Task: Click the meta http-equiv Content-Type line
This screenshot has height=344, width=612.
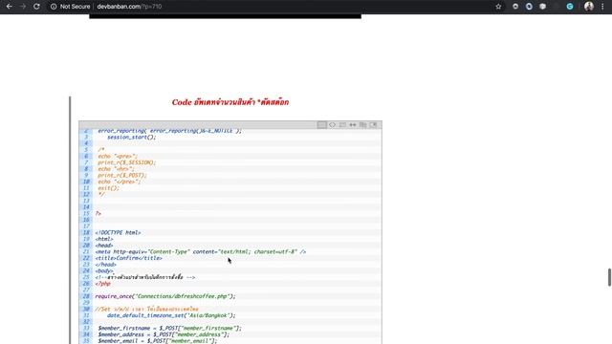Action: tap(200, 252)
